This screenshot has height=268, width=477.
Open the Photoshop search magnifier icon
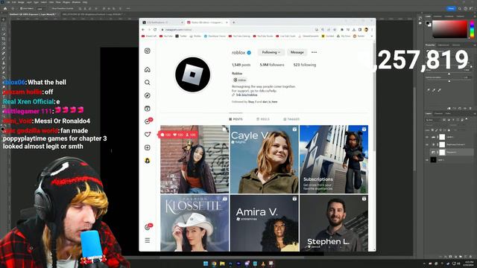[459, 8]
